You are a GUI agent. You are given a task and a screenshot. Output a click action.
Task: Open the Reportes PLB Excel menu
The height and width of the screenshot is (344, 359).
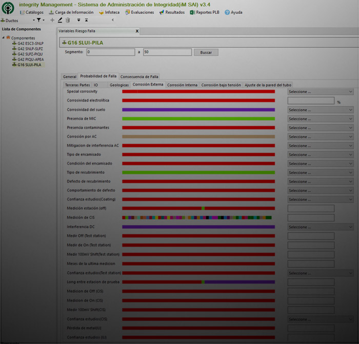205,12
